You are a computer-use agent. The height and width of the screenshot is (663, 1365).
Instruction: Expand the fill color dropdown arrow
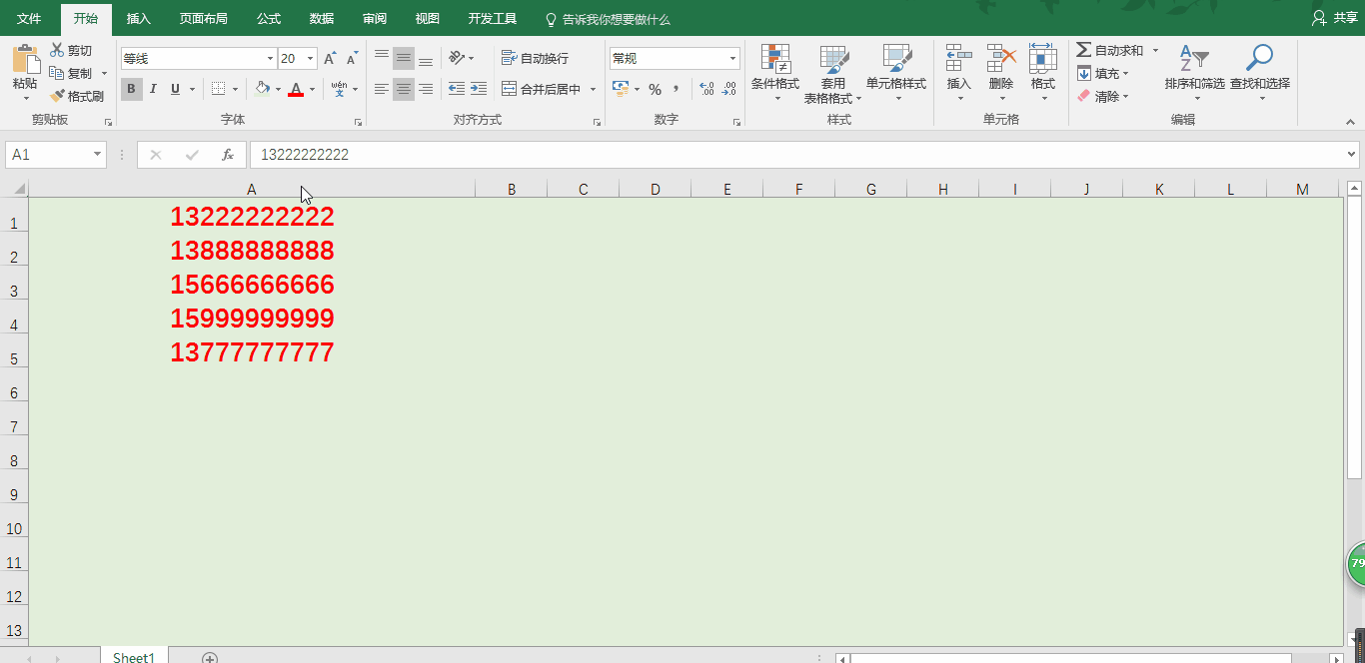[277, 89]
